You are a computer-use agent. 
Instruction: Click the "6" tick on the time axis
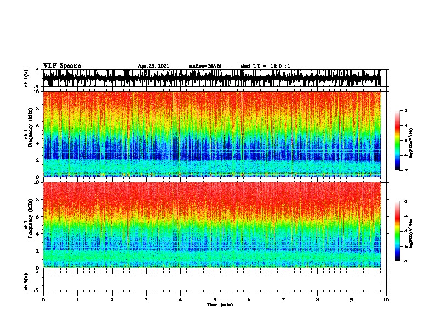(249, 300)
